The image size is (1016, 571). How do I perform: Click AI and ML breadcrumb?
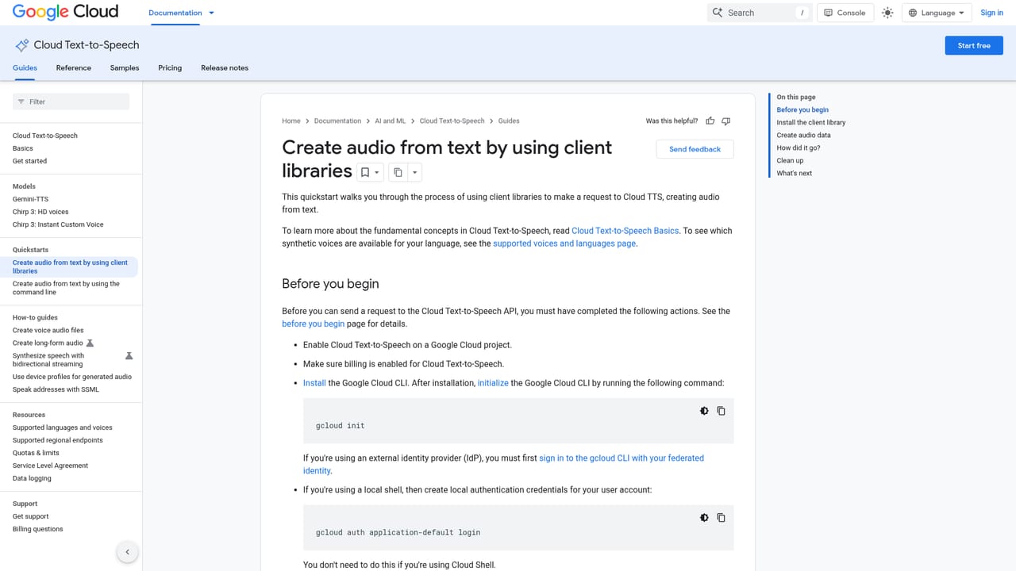[390, 121]
